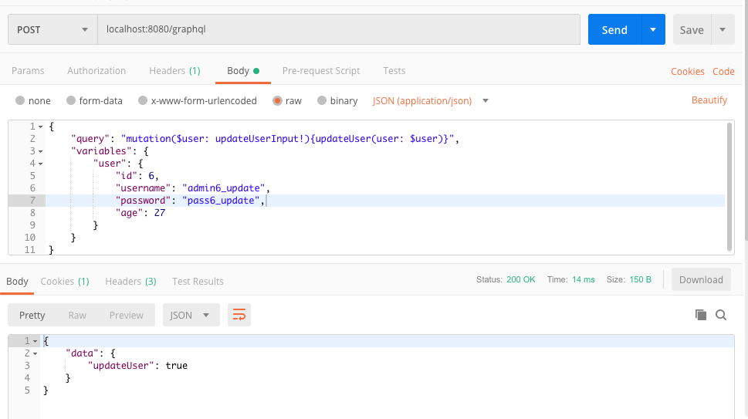Open the Code link

coord(723,72)
